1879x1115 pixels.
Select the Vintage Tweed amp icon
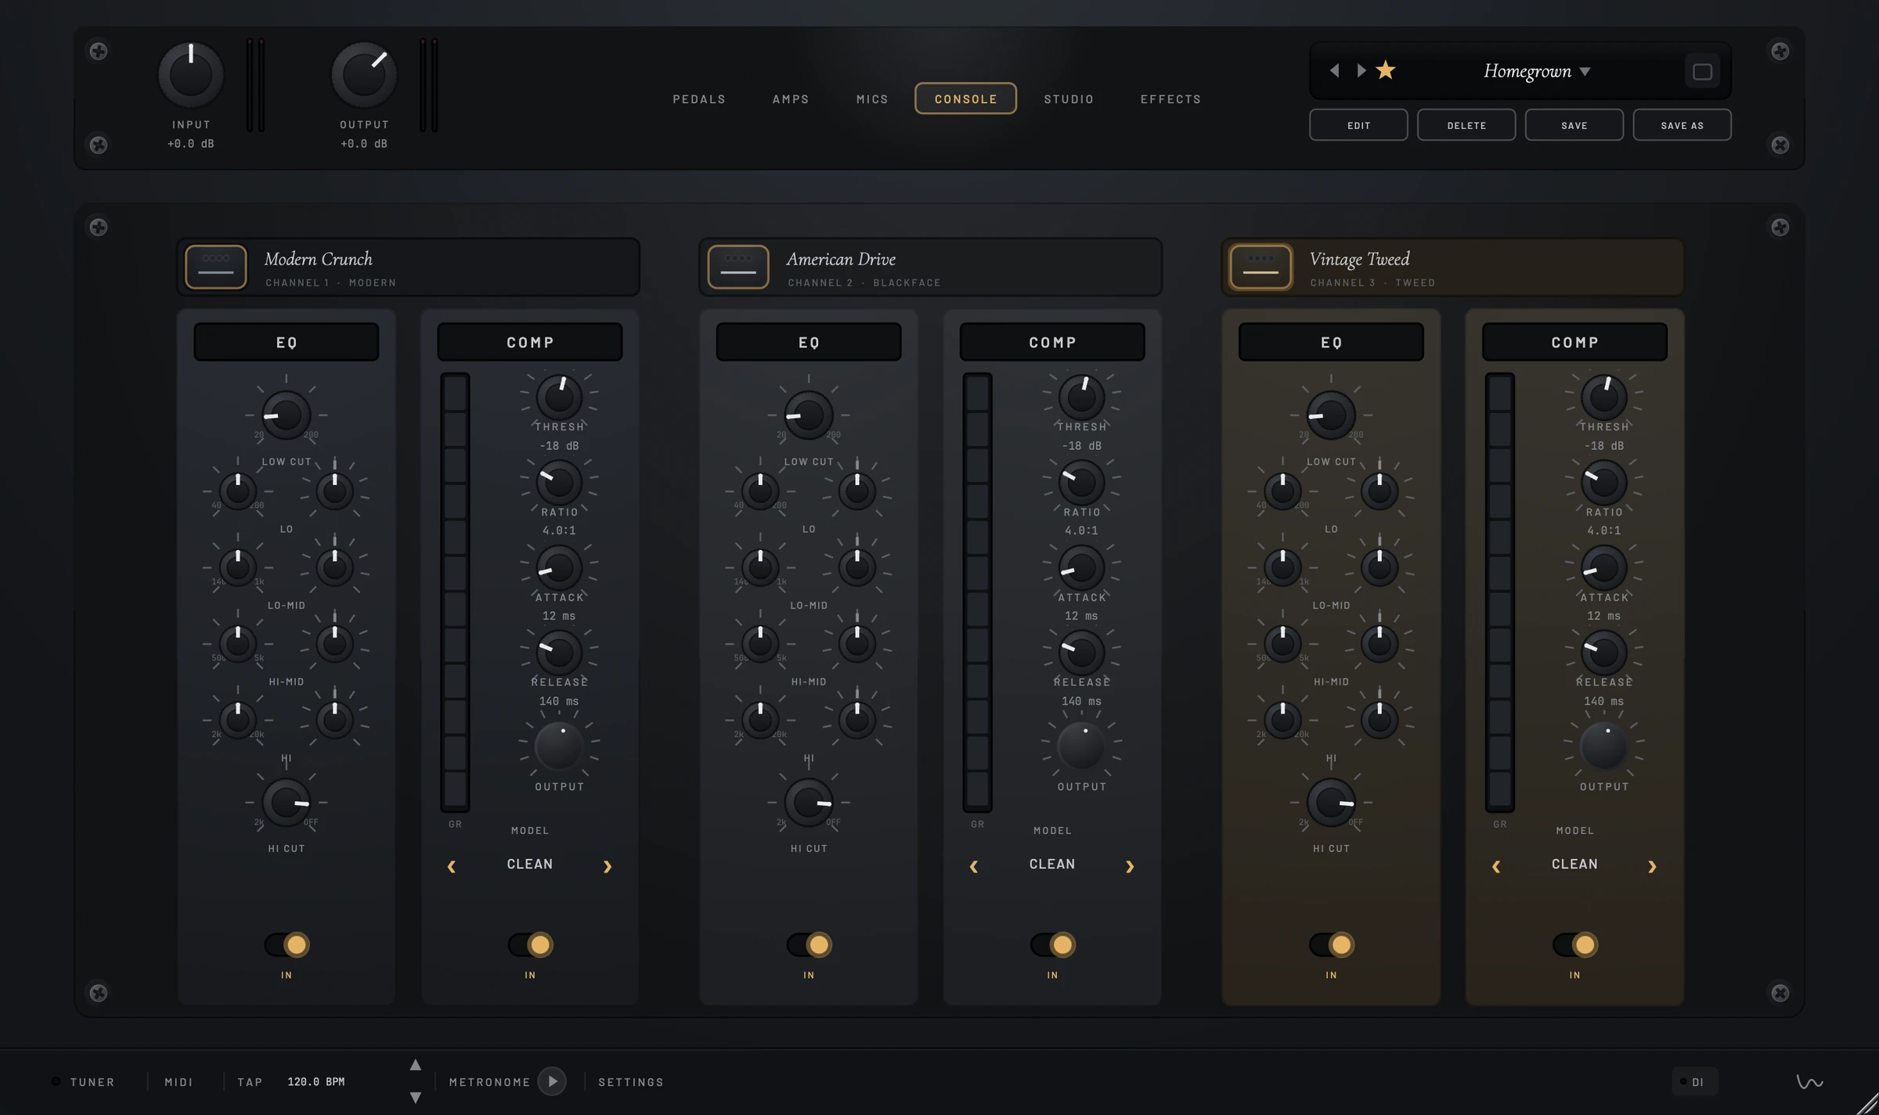[1260, 266]
